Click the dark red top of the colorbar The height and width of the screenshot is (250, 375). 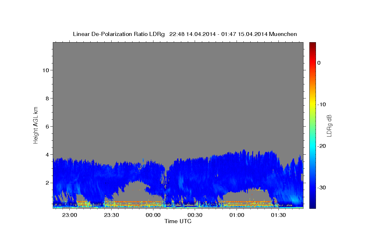point(312,45)
